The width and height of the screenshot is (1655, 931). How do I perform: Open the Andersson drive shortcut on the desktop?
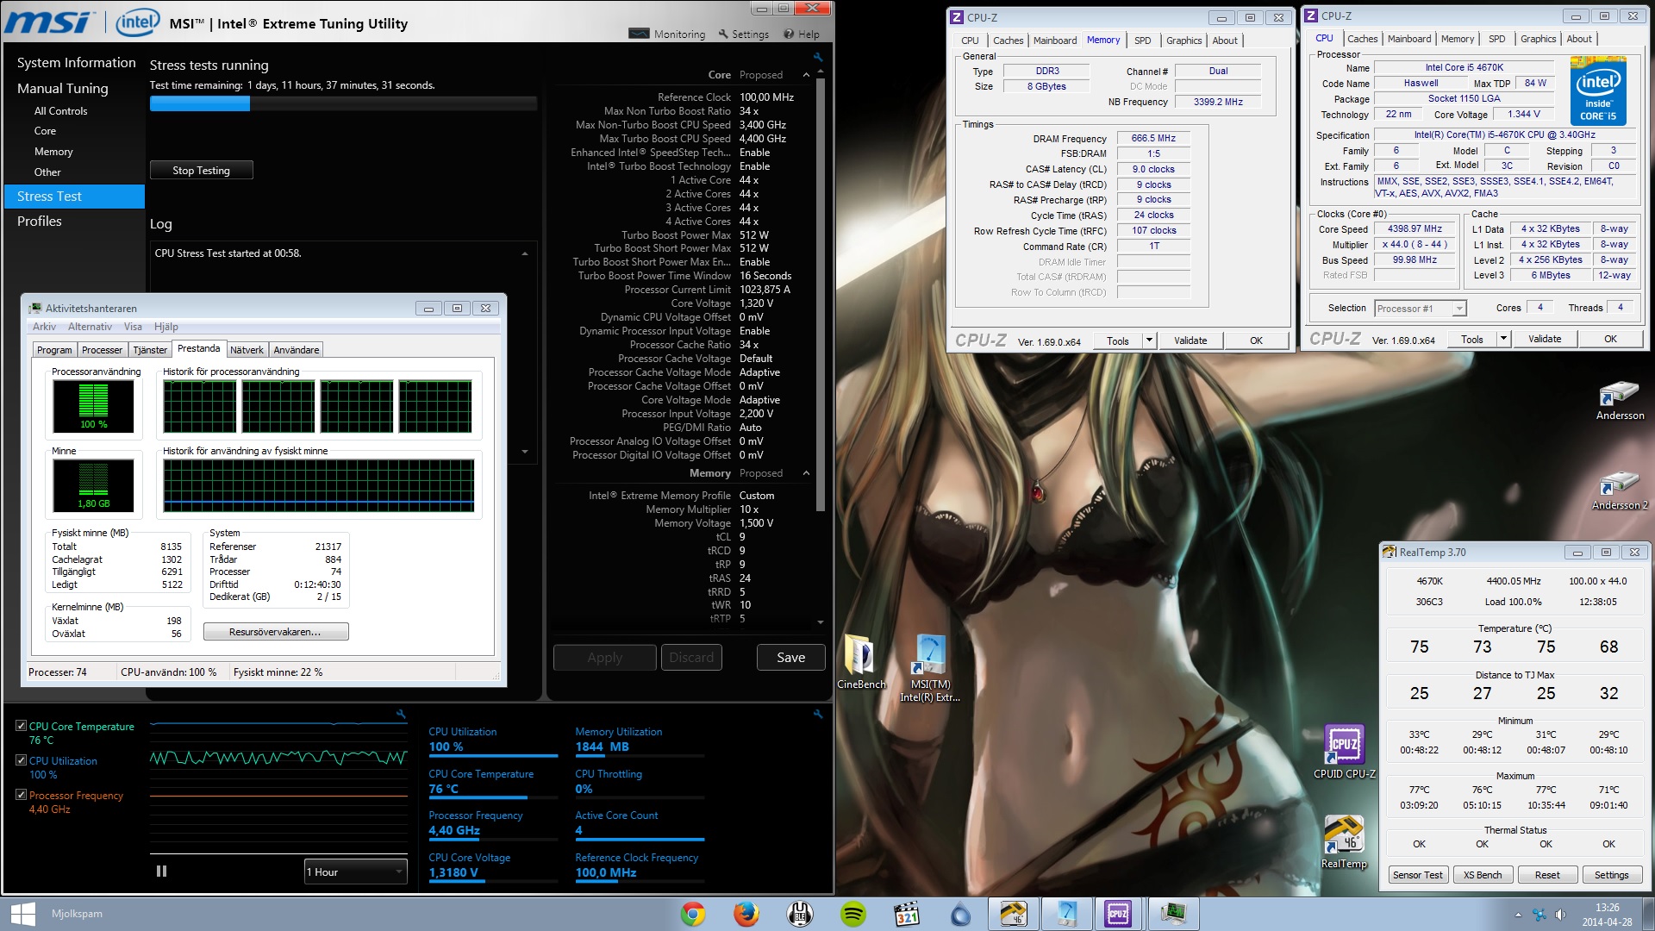click(x=1620, y=400)
